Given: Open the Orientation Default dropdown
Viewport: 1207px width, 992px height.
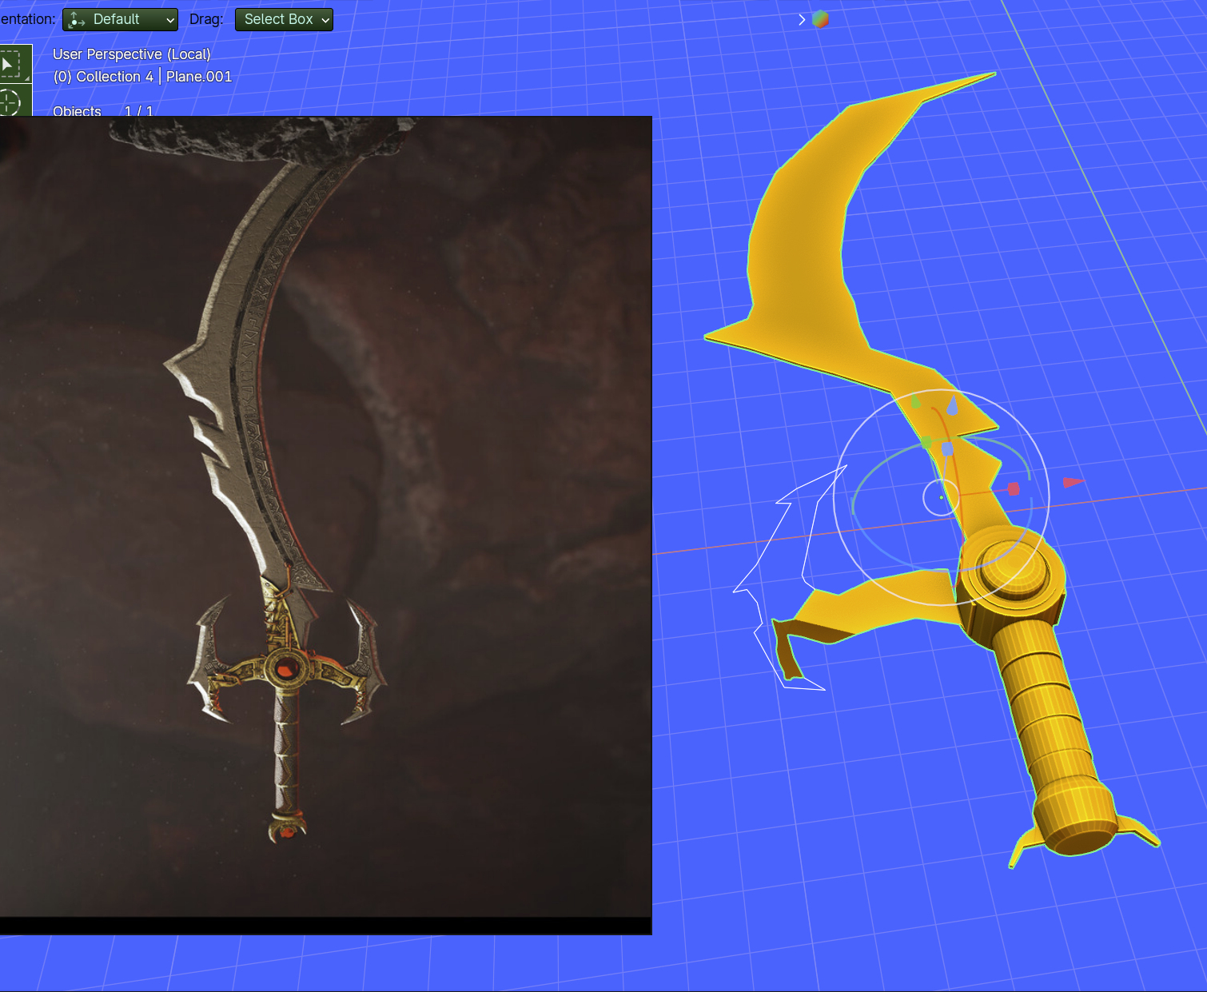Looking at the screenshot, I should tap(120, 19).
